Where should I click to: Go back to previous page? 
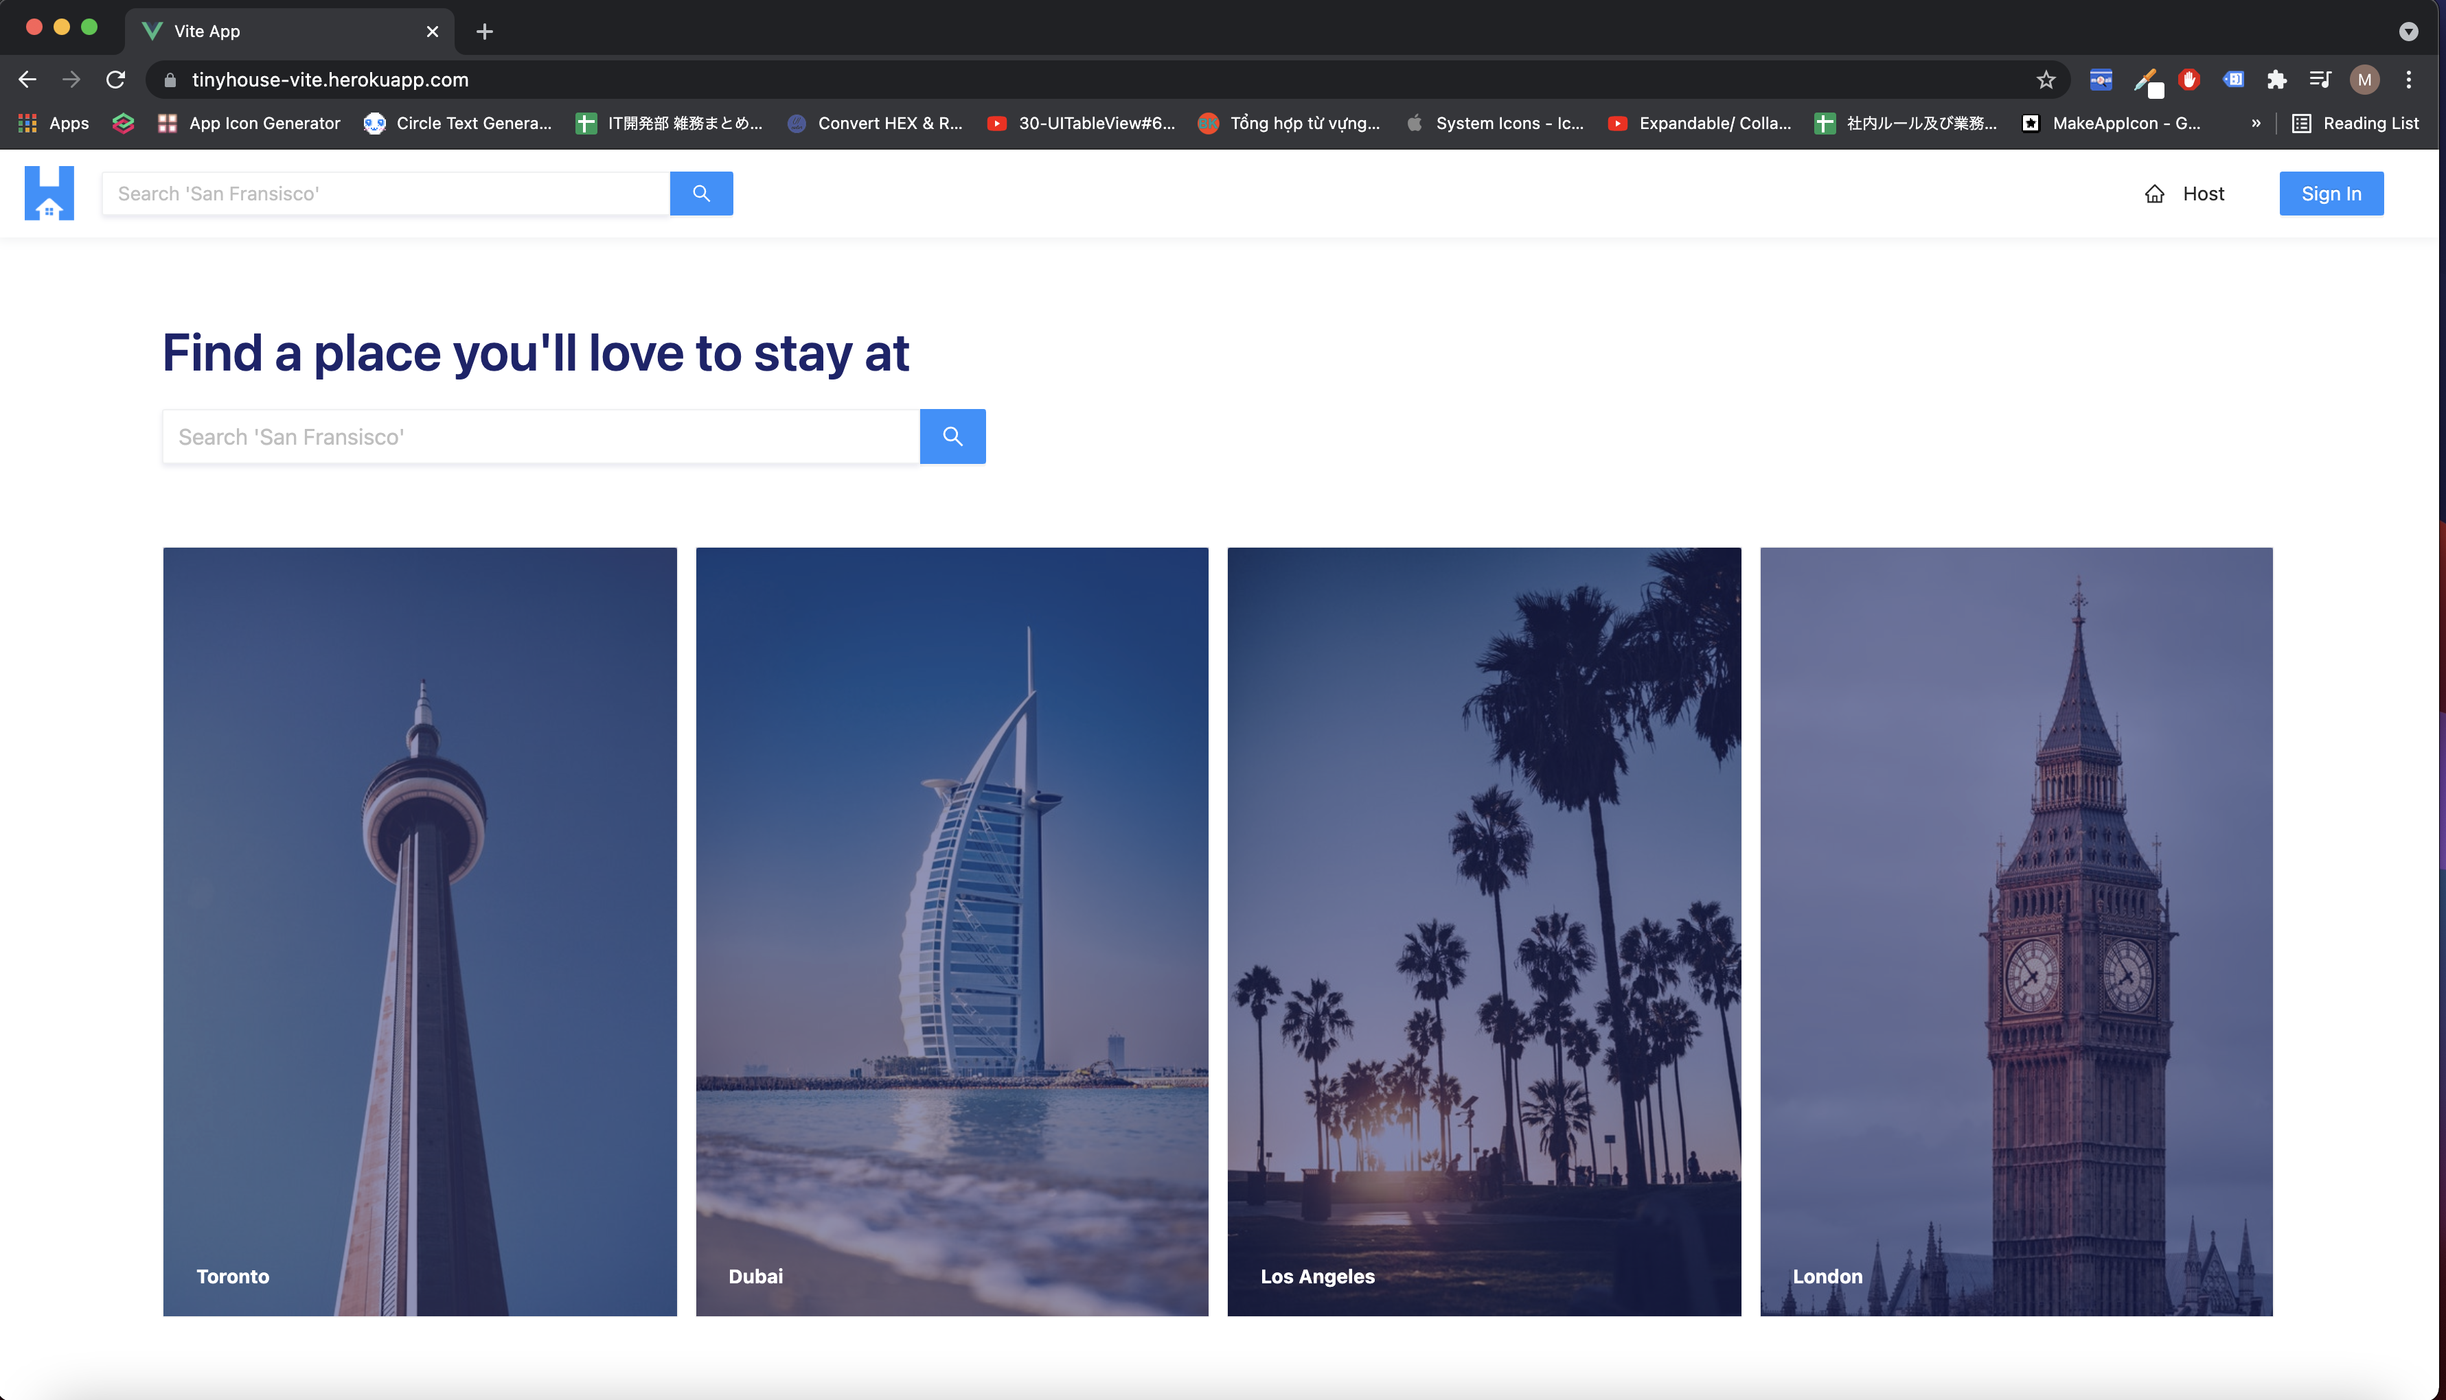click(28, 80)
